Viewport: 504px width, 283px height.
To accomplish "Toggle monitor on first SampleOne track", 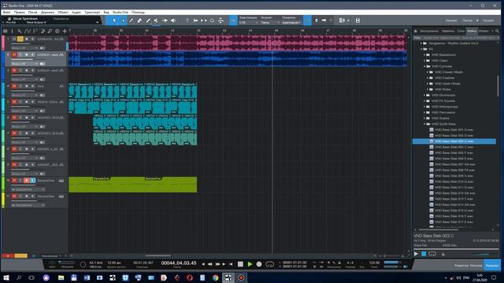I will point(32,180).
